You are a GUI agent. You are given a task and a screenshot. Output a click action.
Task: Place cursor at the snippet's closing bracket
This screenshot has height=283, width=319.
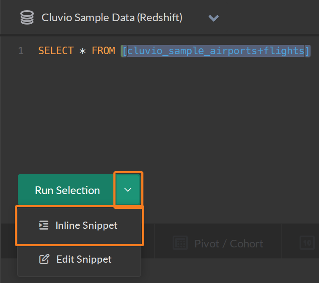[x=307, y=51]
